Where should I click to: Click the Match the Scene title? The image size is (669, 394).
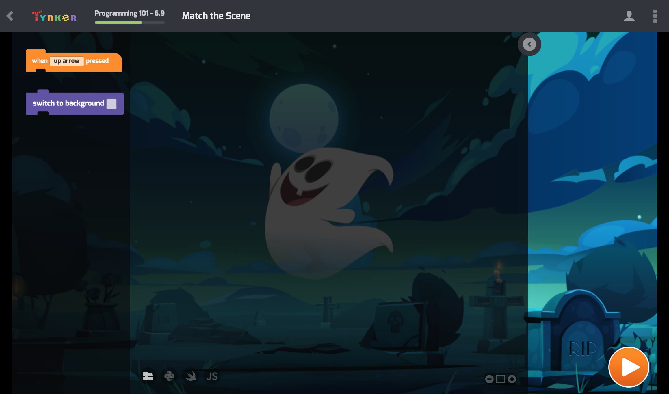coord(216,16)
